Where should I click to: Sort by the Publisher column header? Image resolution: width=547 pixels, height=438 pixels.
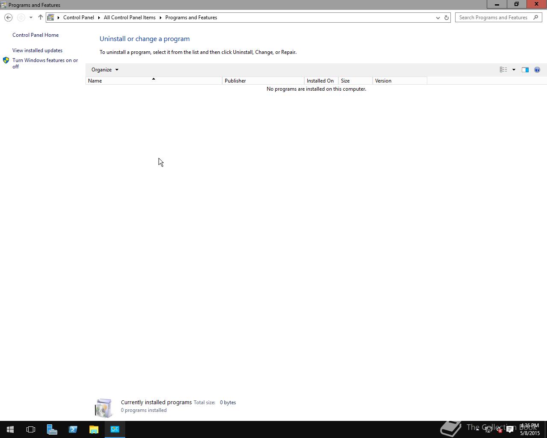pyautogui.click(x=263, y=81)
